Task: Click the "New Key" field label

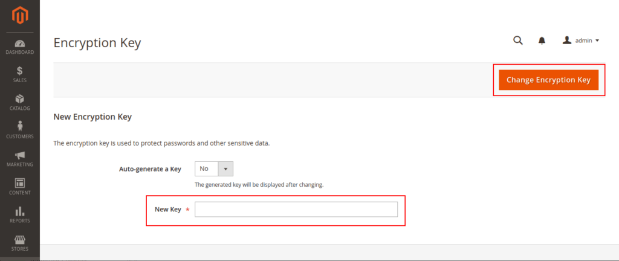Action: pyautogui.click(x=168, y=210)
